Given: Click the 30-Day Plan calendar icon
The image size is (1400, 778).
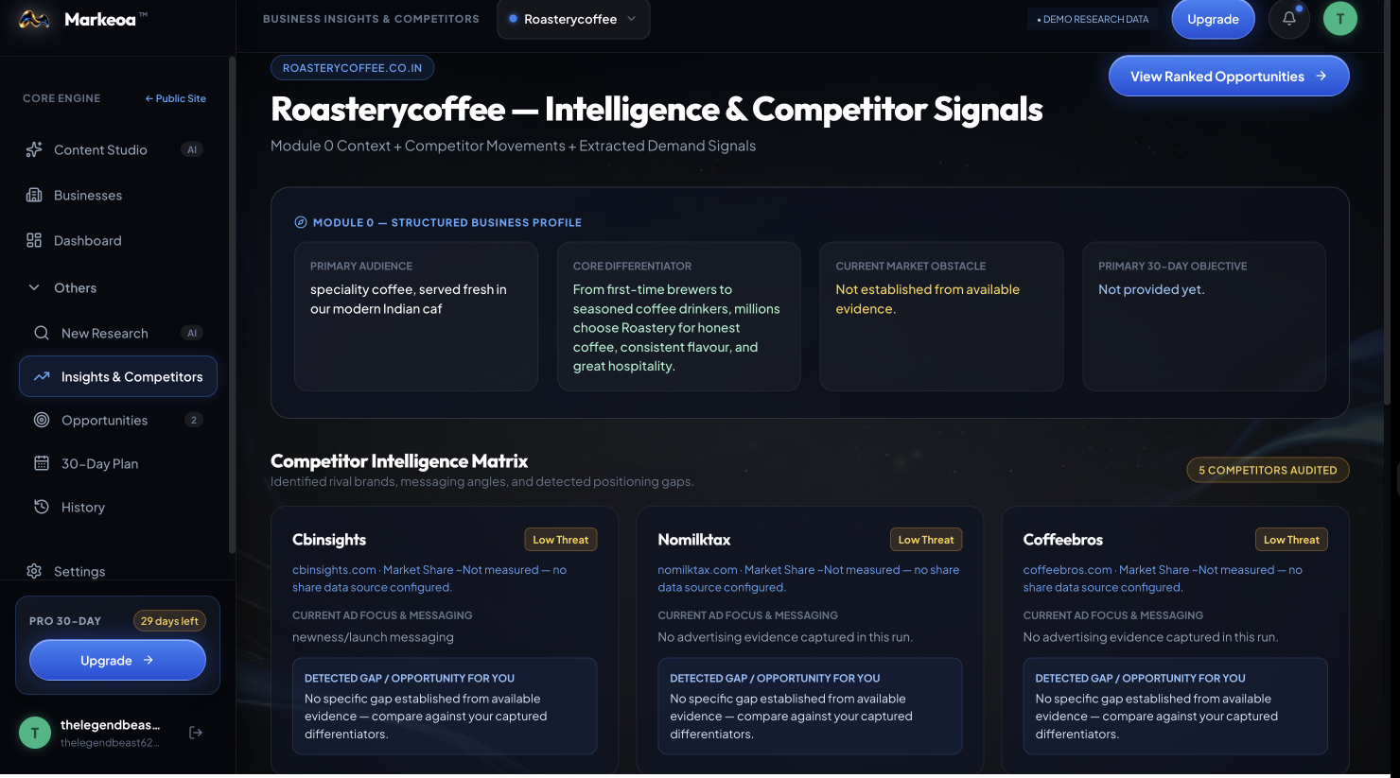Looking at the screenshot, I should [42, 463].
